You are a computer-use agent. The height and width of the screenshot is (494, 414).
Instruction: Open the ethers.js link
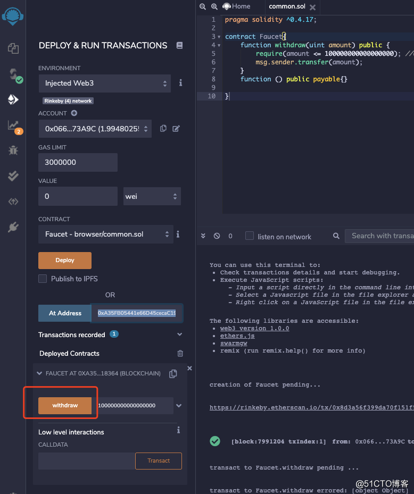237,336
